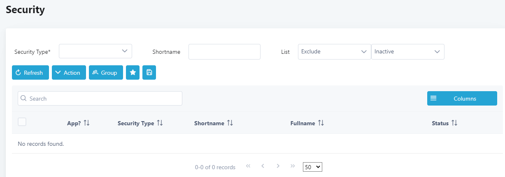Sort by App? column arrows
The height and width of the screenshot is (177, 505).
tap(86, 123)
